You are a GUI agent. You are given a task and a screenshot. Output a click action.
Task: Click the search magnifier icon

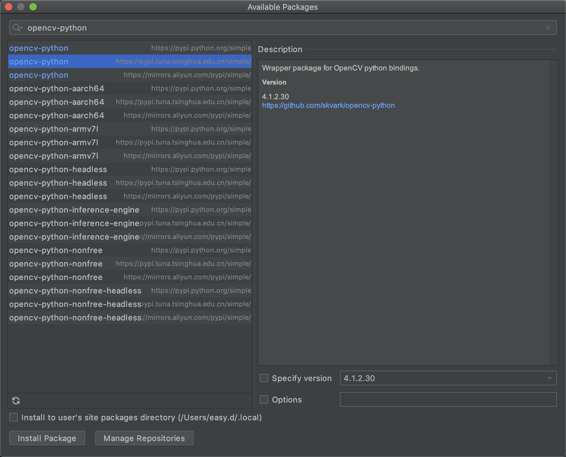[17, 28]
